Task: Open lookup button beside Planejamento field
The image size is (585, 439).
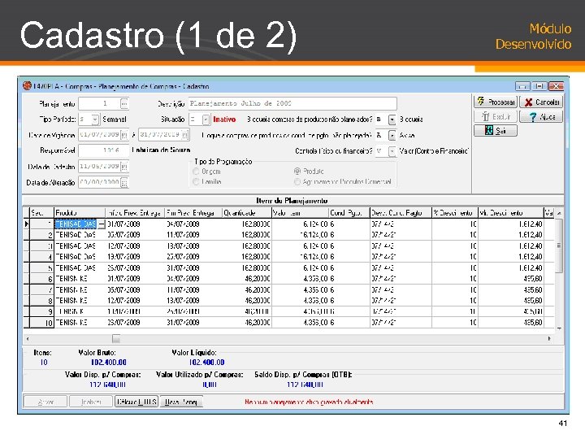Action: 124,103
